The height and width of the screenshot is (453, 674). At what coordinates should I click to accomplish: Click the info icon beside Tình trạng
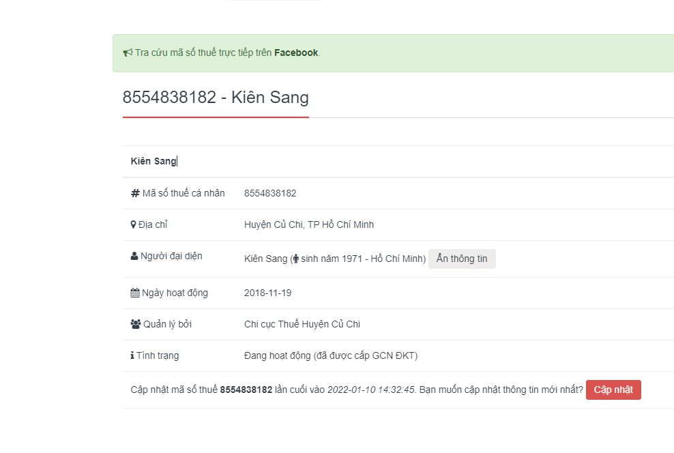pyautogui.click(x=132, y=355)
